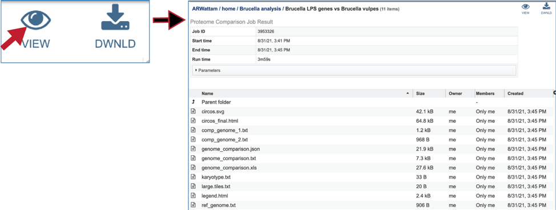556x210 pixels.
Task: Click the End time value in job details
Action: pos(274,50)
